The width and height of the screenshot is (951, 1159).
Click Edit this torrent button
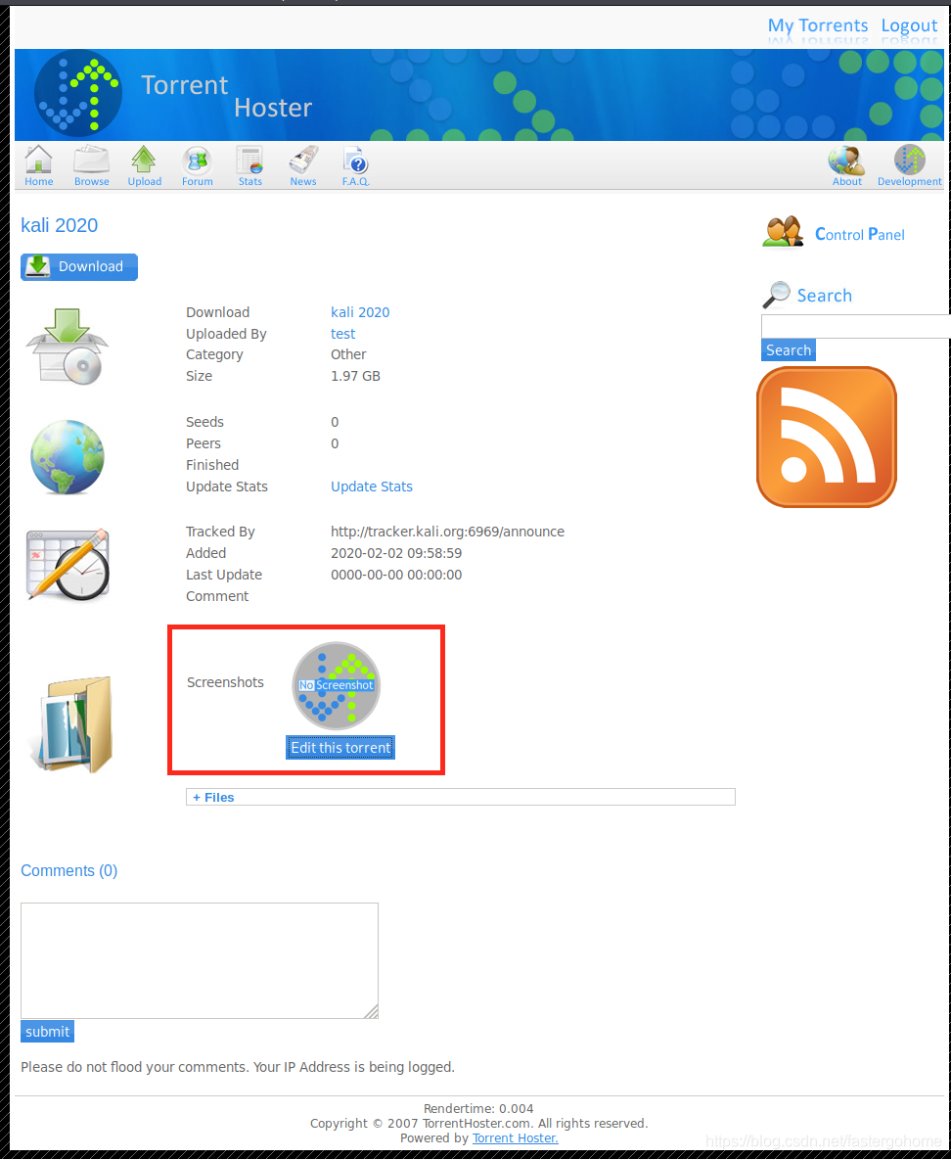(340, 747)
